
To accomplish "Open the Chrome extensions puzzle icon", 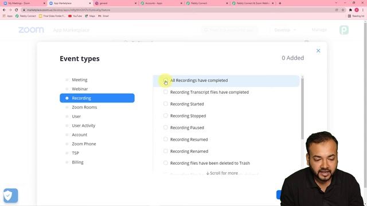I will click(350, 10).
